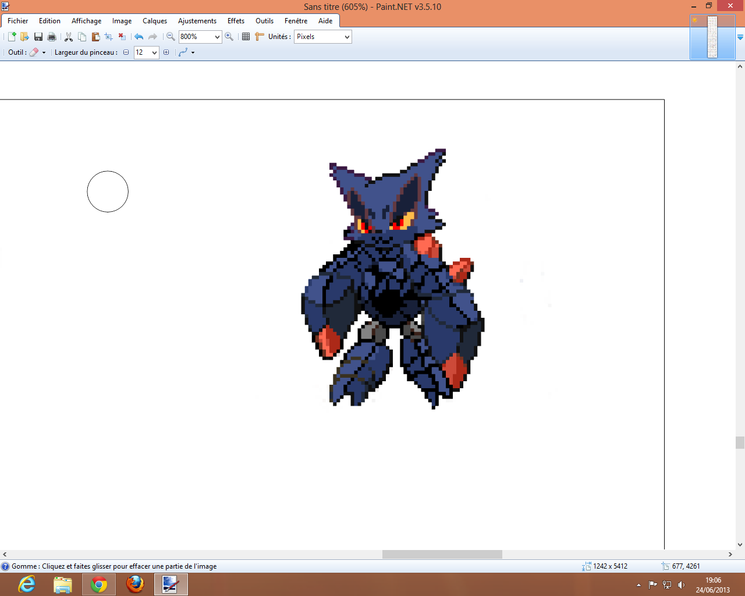This screenshot has width=745, height=596.
Task: Open the Effets menu
Action: (x=236, y=21)
